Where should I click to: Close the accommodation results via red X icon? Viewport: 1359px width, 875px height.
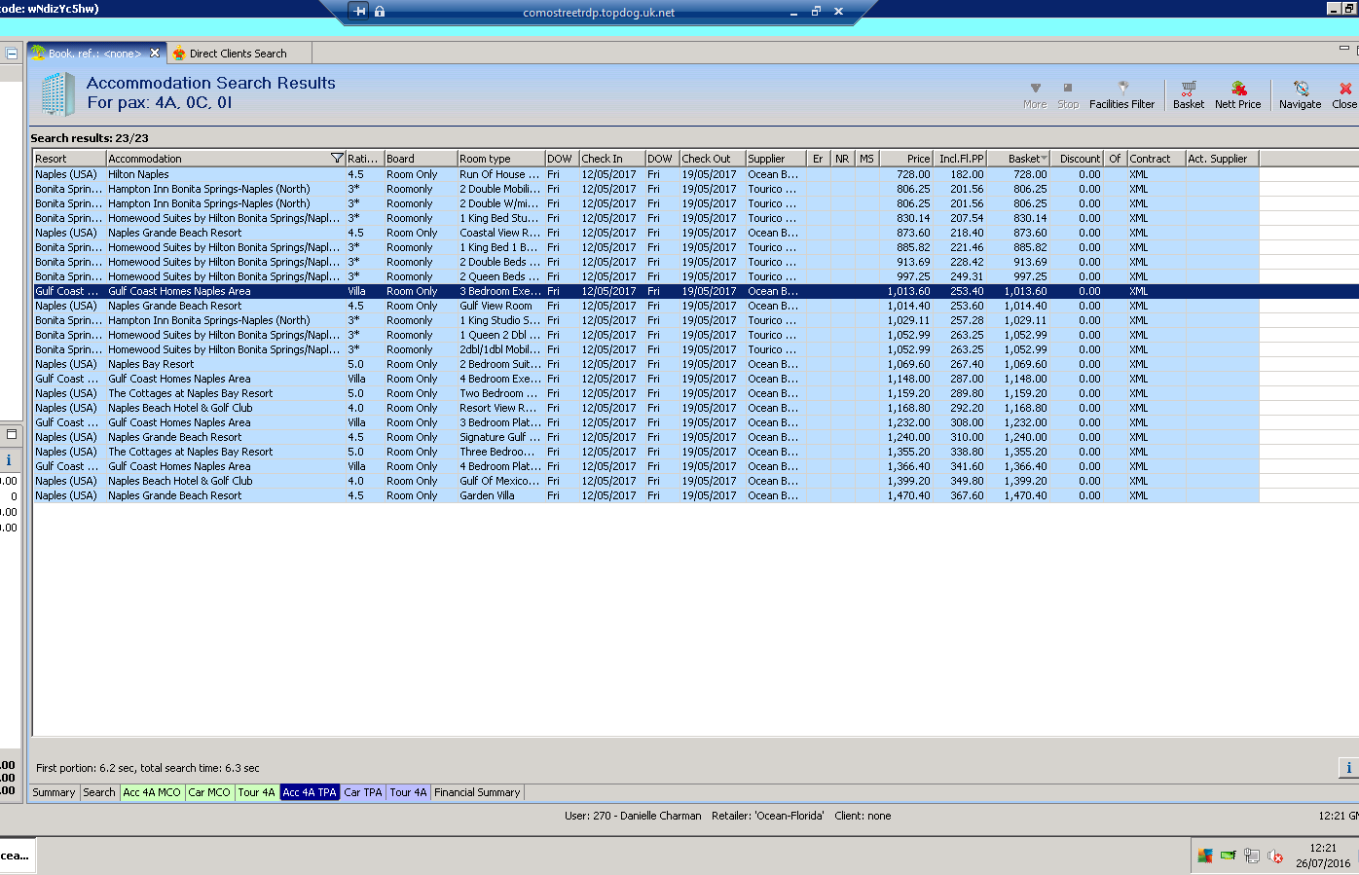(1345, 89)
